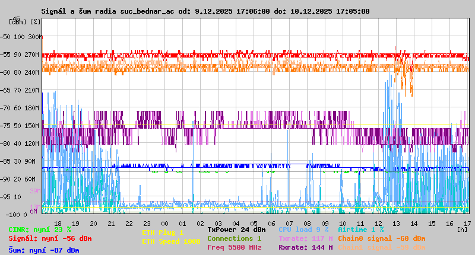Click the '14' hour label on the x-axis
Screen dimensions: 475x255
(x=414, y=224)
